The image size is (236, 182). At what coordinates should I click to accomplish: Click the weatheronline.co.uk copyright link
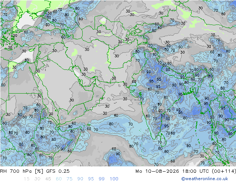tap(205, 179)
